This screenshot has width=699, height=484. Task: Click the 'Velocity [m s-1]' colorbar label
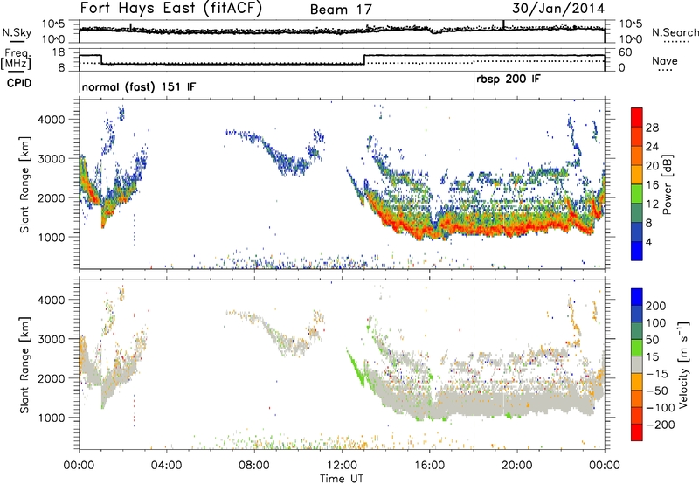[x=682, y=364]
